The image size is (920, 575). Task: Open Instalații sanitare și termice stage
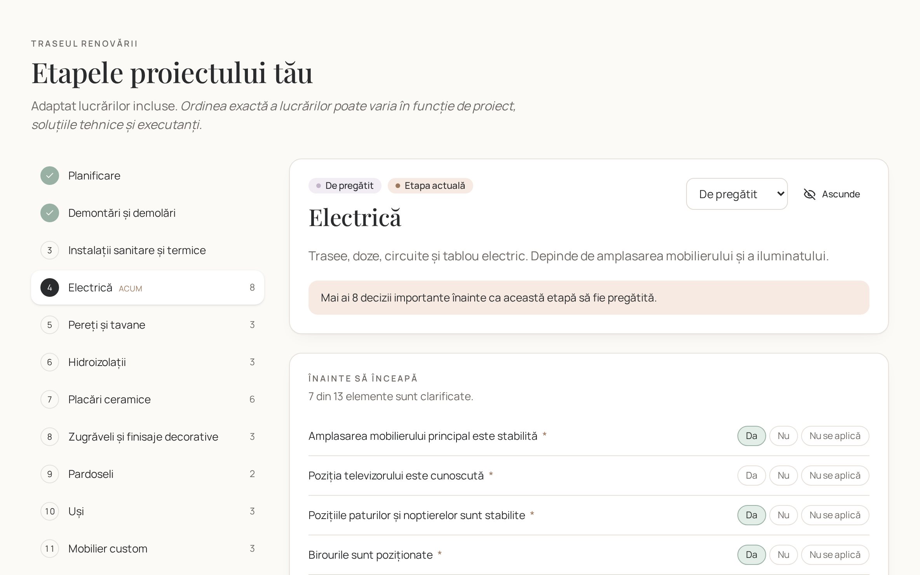tap(148, 250)
